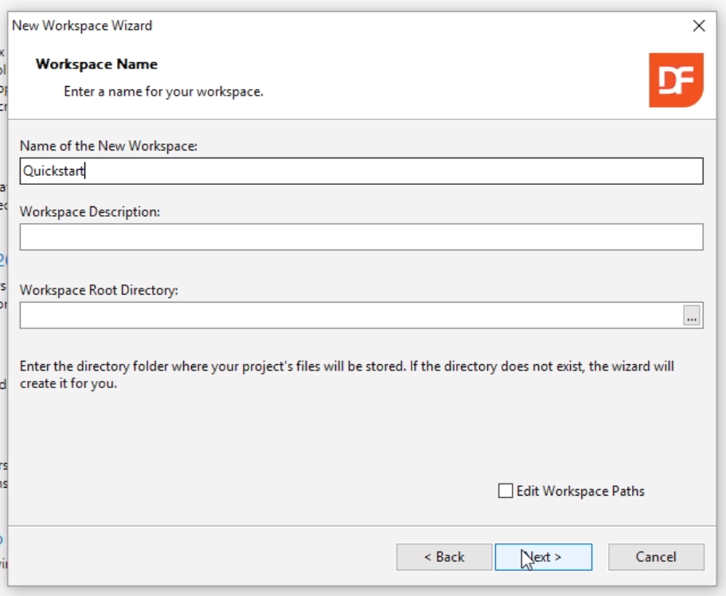Go to previous step with < Back

coord(444,557)
